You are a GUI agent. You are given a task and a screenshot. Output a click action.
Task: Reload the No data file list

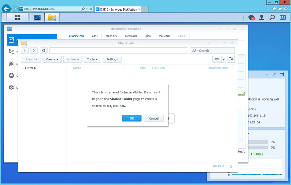pyautogui.click(x=231, y=166)
